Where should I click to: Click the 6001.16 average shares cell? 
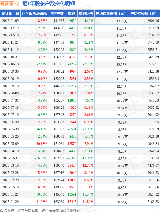153,21
